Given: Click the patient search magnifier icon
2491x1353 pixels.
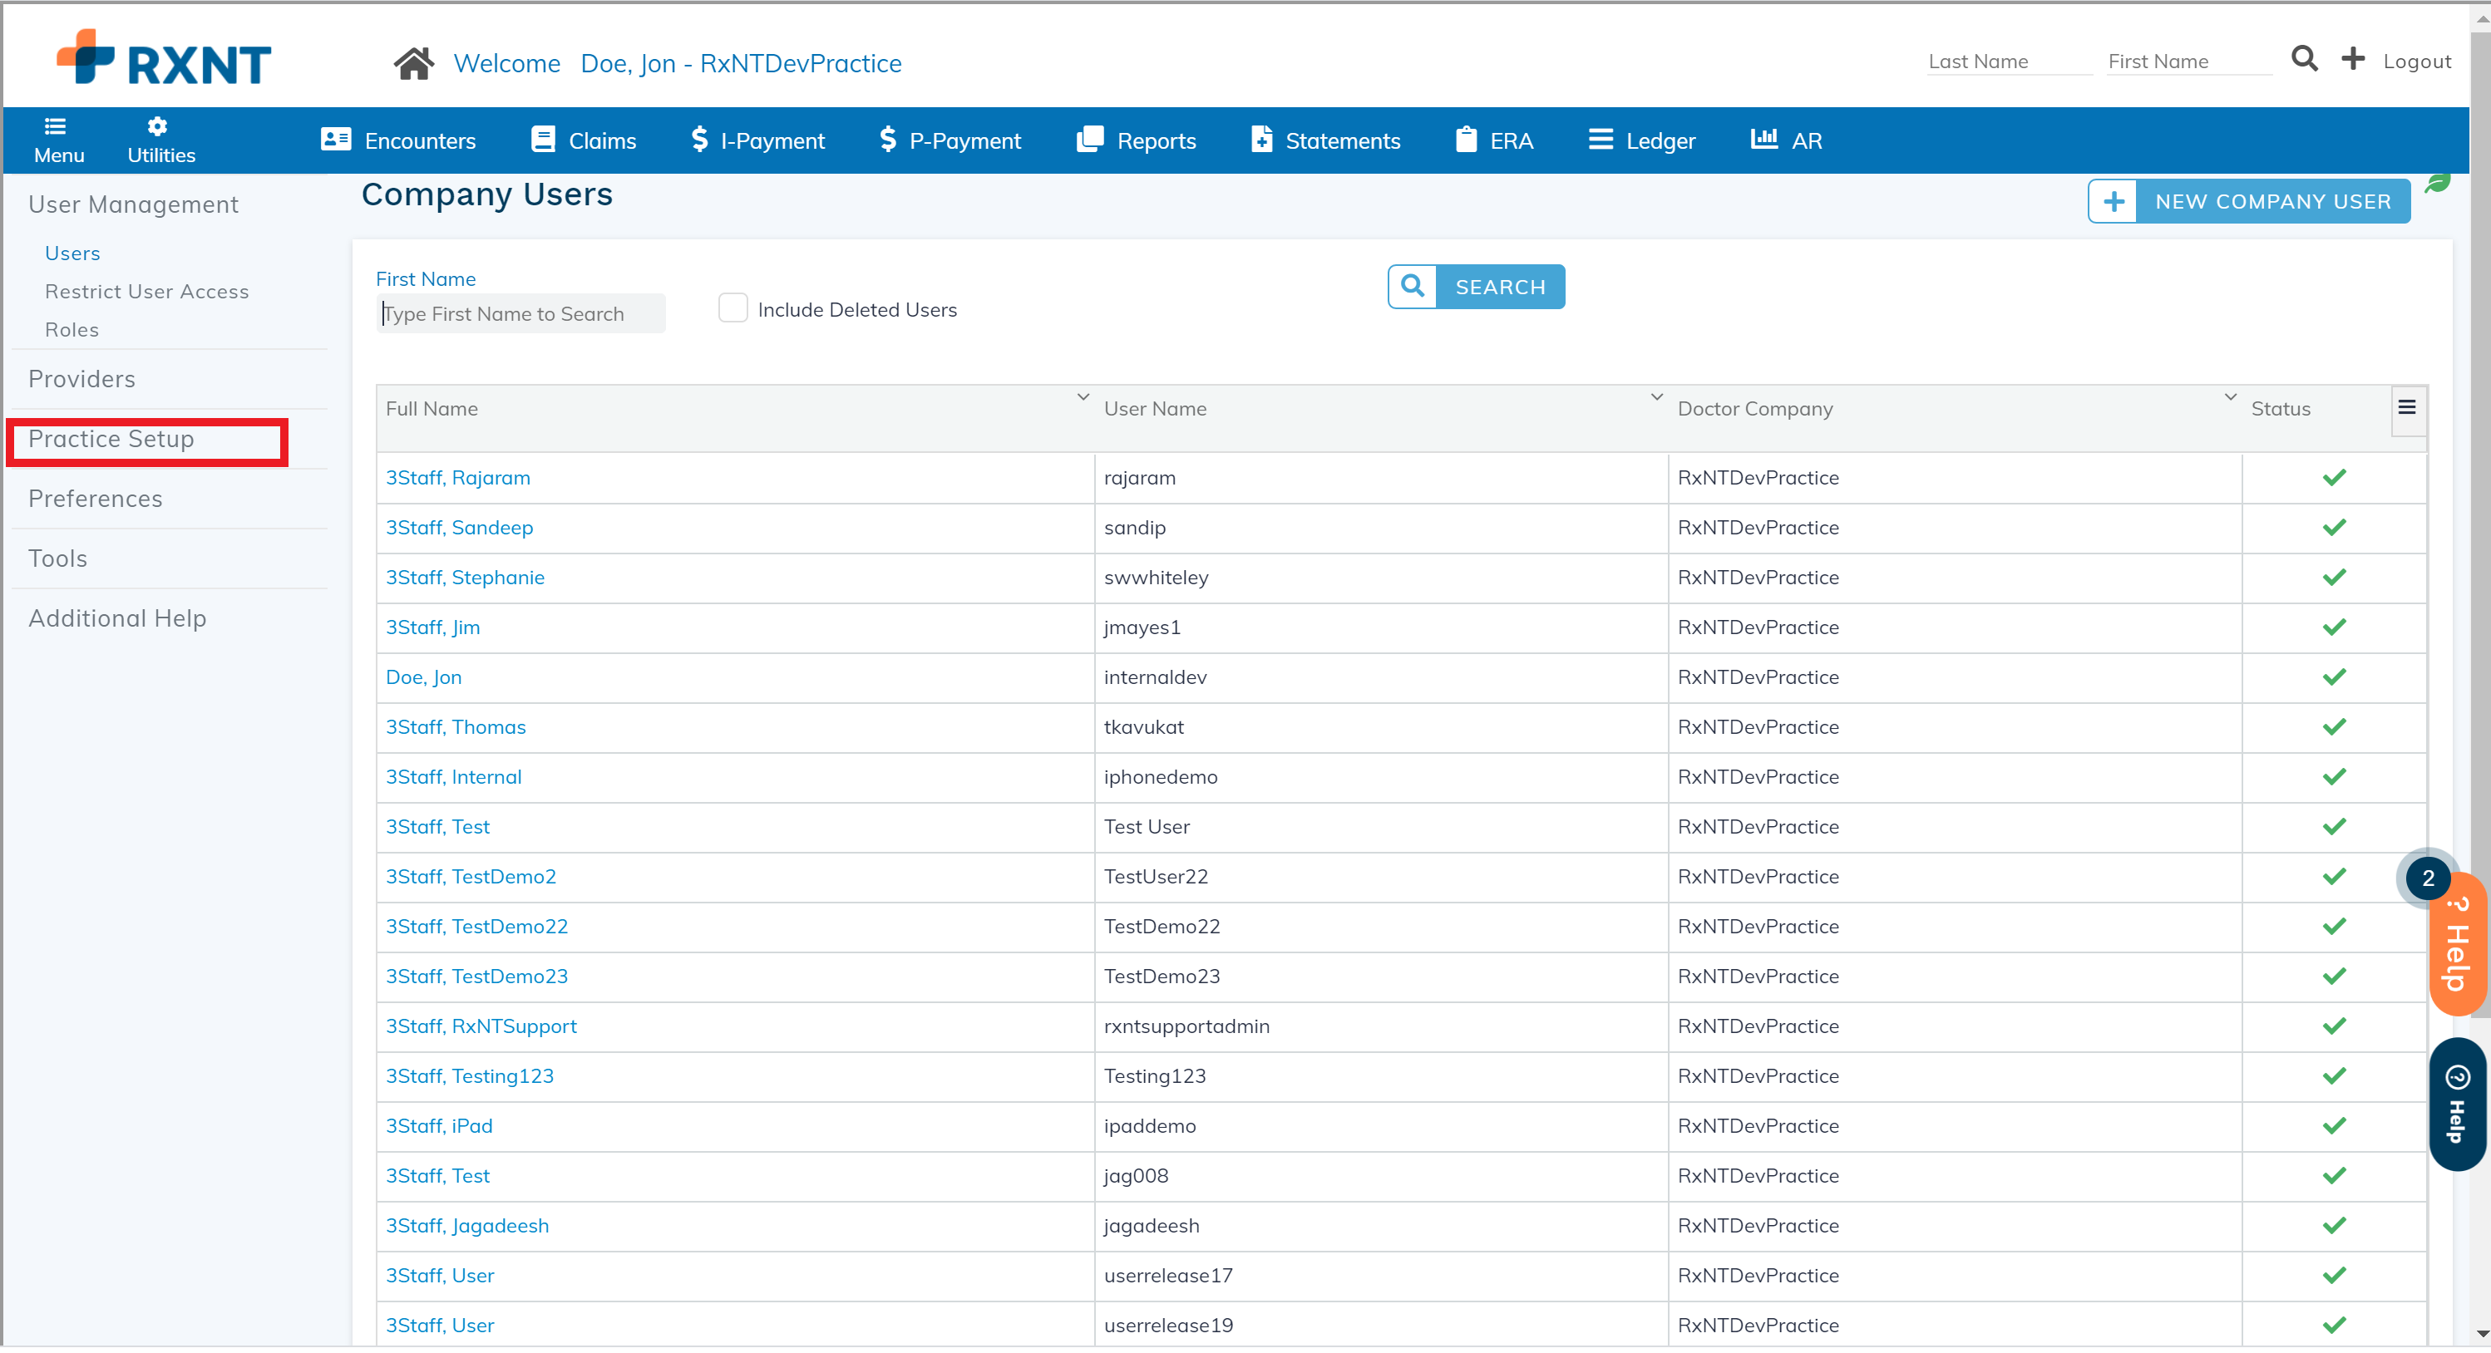Looking at the screenshot, I should 2305,60.
